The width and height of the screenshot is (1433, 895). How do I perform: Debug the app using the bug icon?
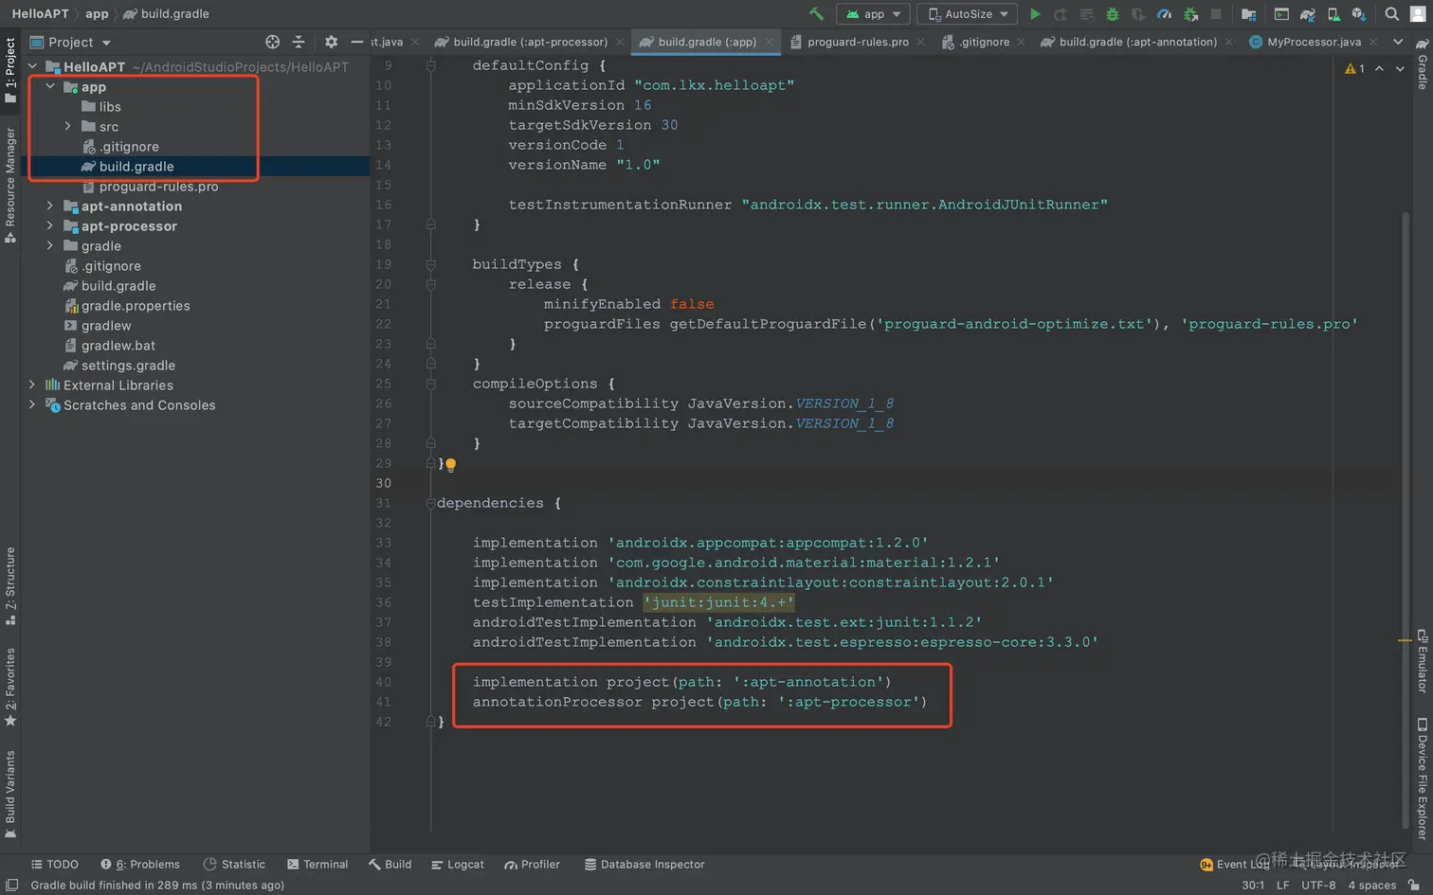pos(1112,14)
